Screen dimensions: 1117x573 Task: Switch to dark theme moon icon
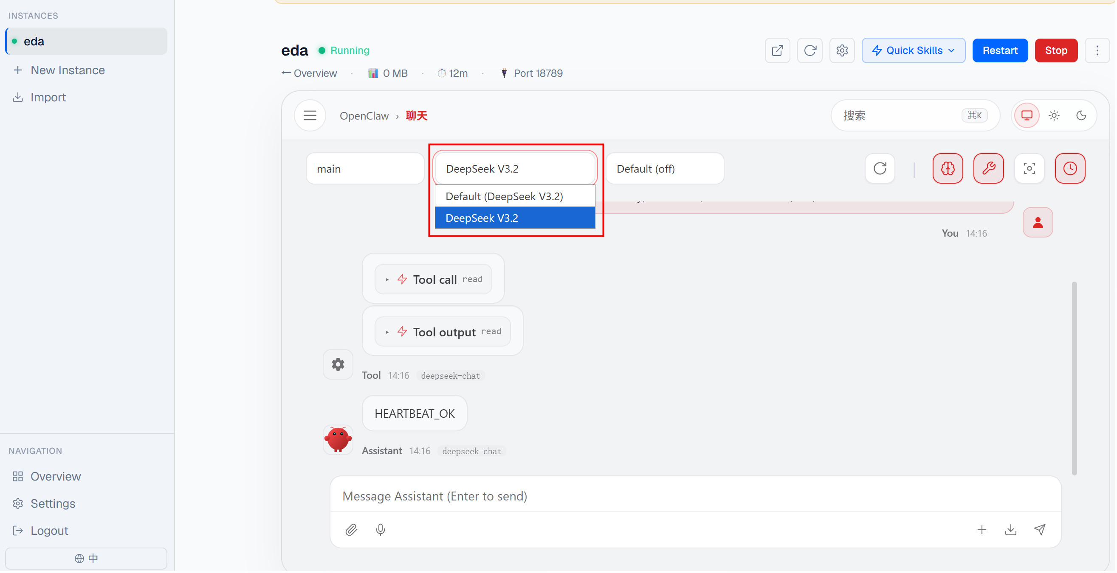click(x=1081, y=116)
